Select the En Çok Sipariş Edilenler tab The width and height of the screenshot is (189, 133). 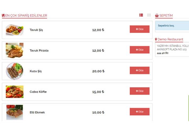[x=25, y=15]
